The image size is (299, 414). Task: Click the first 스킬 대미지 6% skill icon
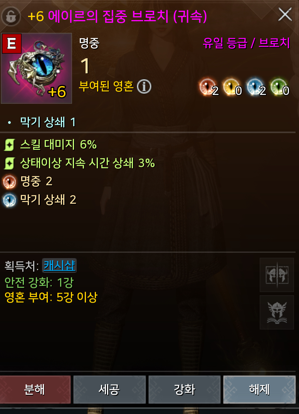click(x=10, y=145)
